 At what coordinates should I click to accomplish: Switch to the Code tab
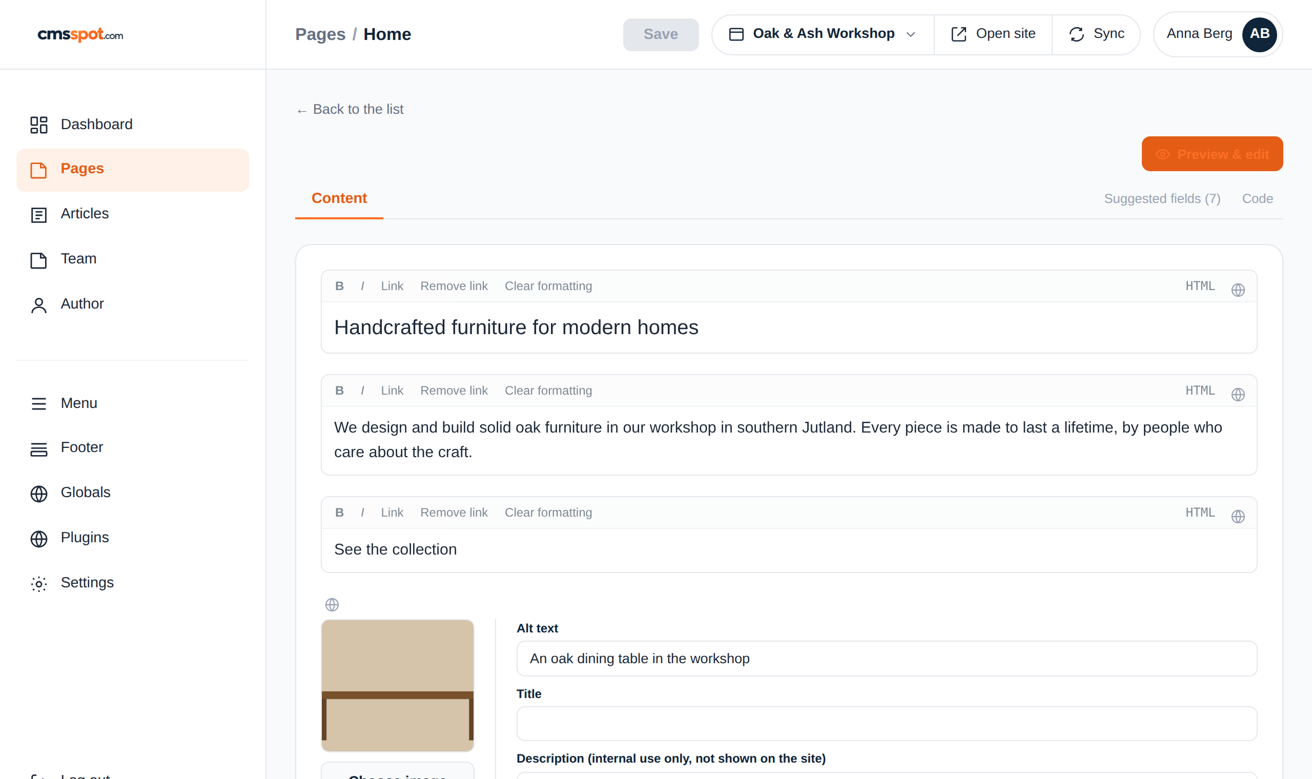click(x=1257, y=198)
